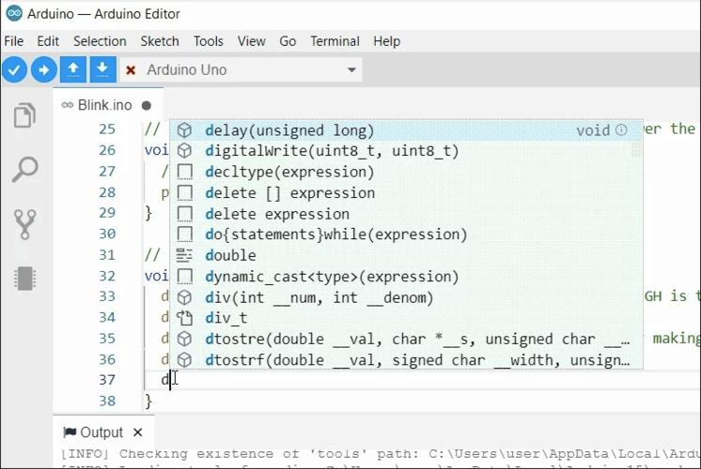Click the INFO Checking existence output line
The height and width of the screenshot is (469, 701).
(x=381, y=454)
